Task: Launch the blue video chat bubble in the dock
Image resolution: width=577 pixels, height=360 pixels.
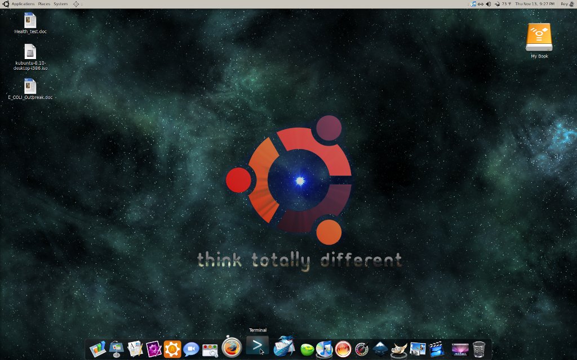Action: (x=191, y=349)
